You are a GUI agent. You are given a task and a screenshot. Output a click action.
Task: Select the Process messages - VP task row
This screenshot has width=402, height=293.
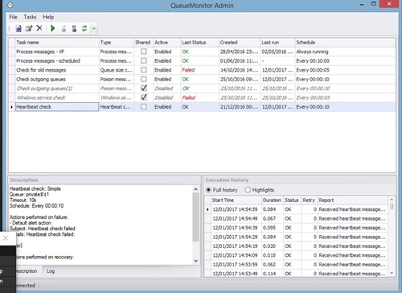202,52
